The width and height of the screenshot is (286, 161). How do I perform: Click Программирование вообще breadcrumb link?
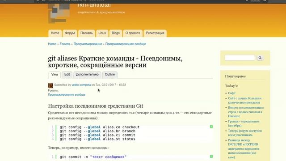(x=126, y=44)
